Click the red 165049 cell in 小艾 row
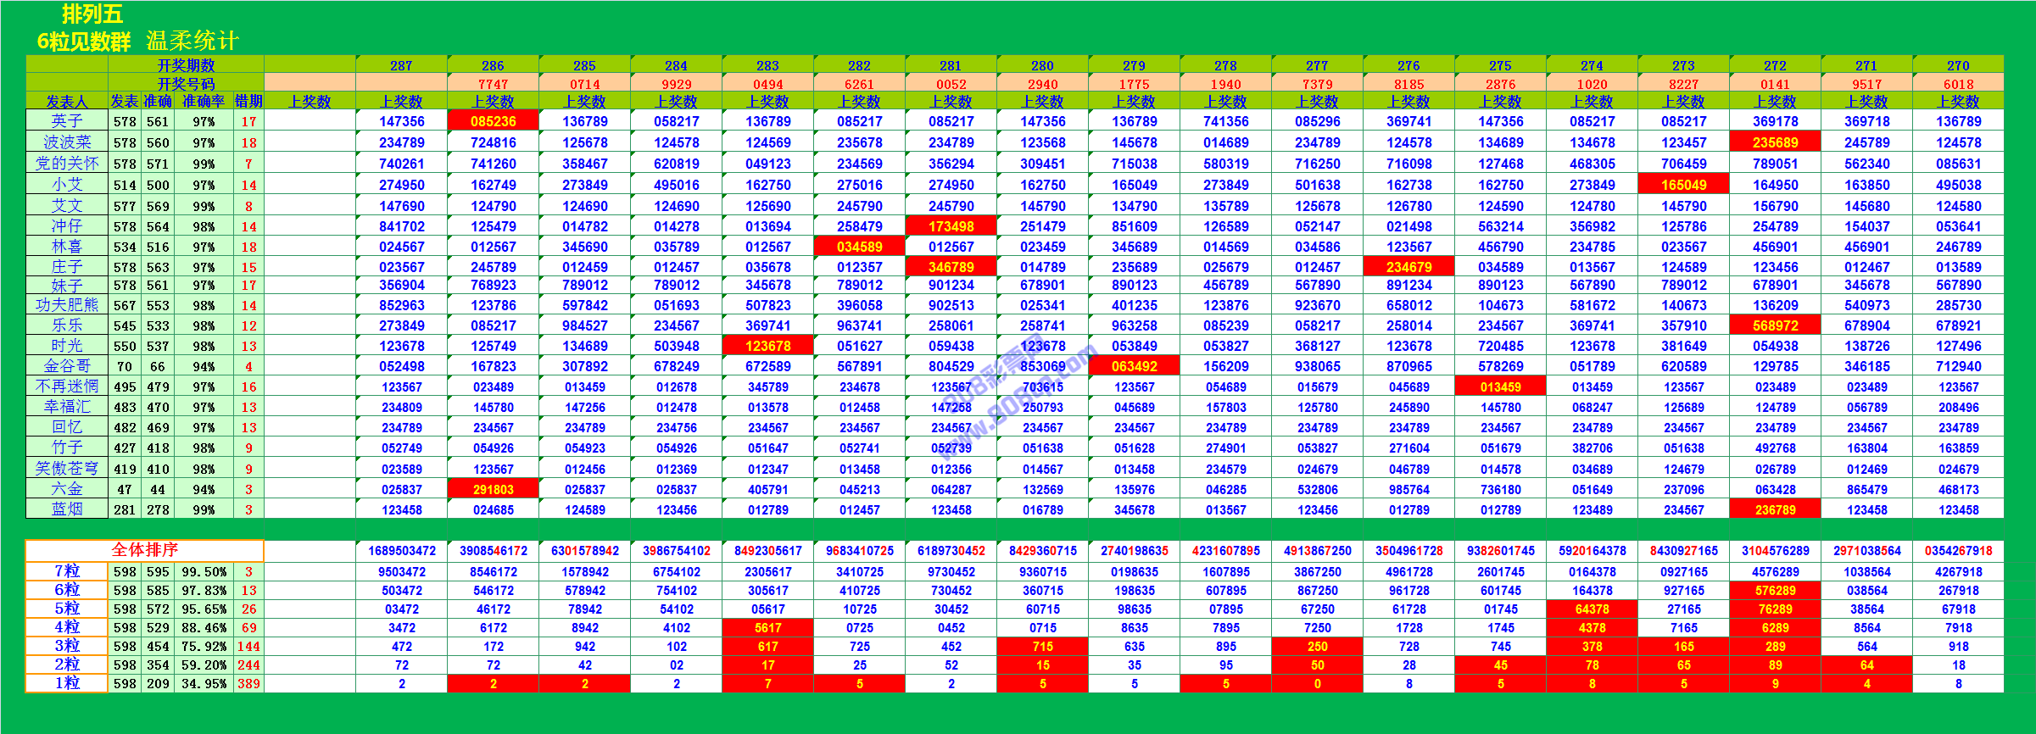2036x734 pixels. [x=1683, y=185]
